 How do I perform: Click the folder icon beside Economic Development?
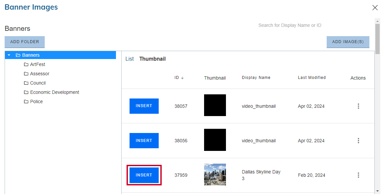point(26,92)
